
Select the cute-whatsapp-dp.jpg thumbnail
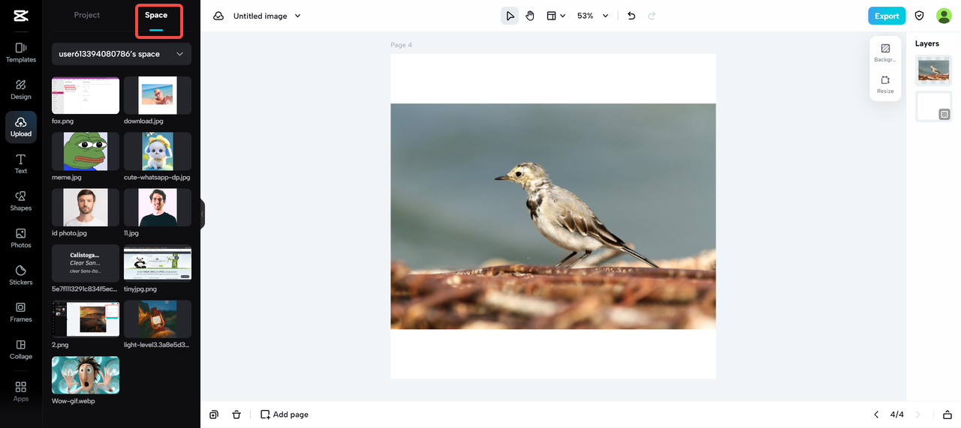tap(158, 151)
